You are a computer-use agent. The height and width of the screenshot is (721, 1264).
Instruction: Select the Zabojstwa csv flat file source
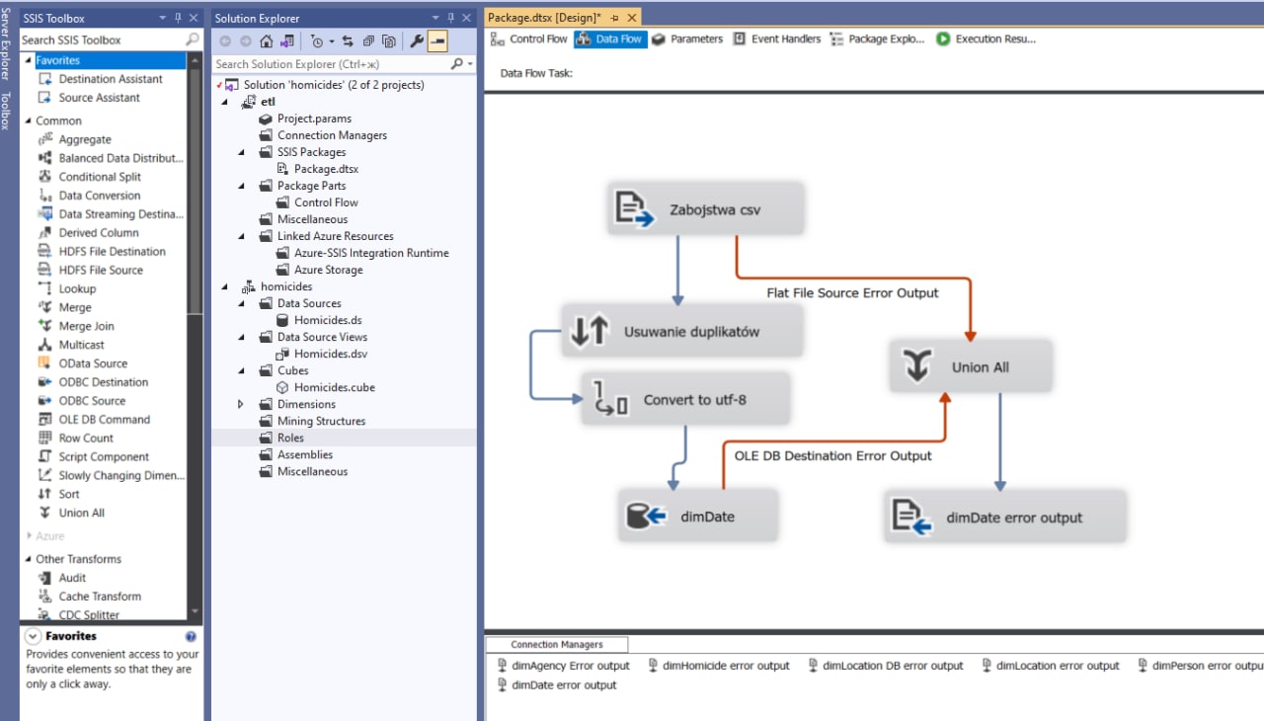705,208
